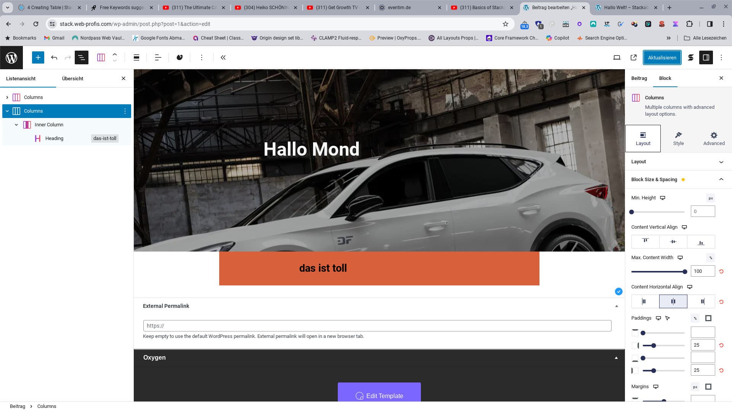Toggle linked paddings square icon
The height and width of the screenshot is (411, 732).
pyautogui.click(x=708, y=318)
